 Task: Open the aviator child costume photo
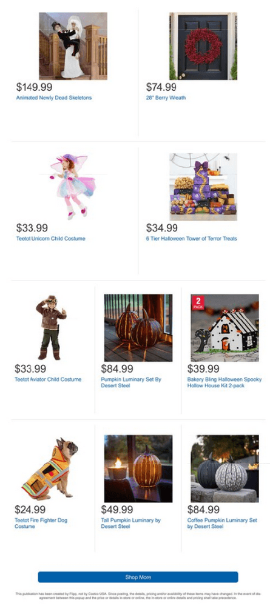52,328
